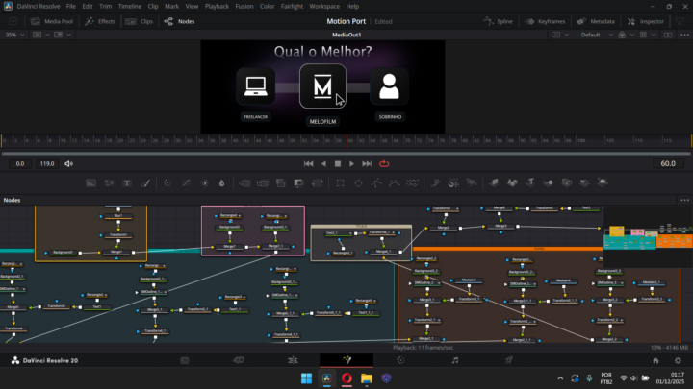Mute audio with the speaker icon

tap(68, 164)
